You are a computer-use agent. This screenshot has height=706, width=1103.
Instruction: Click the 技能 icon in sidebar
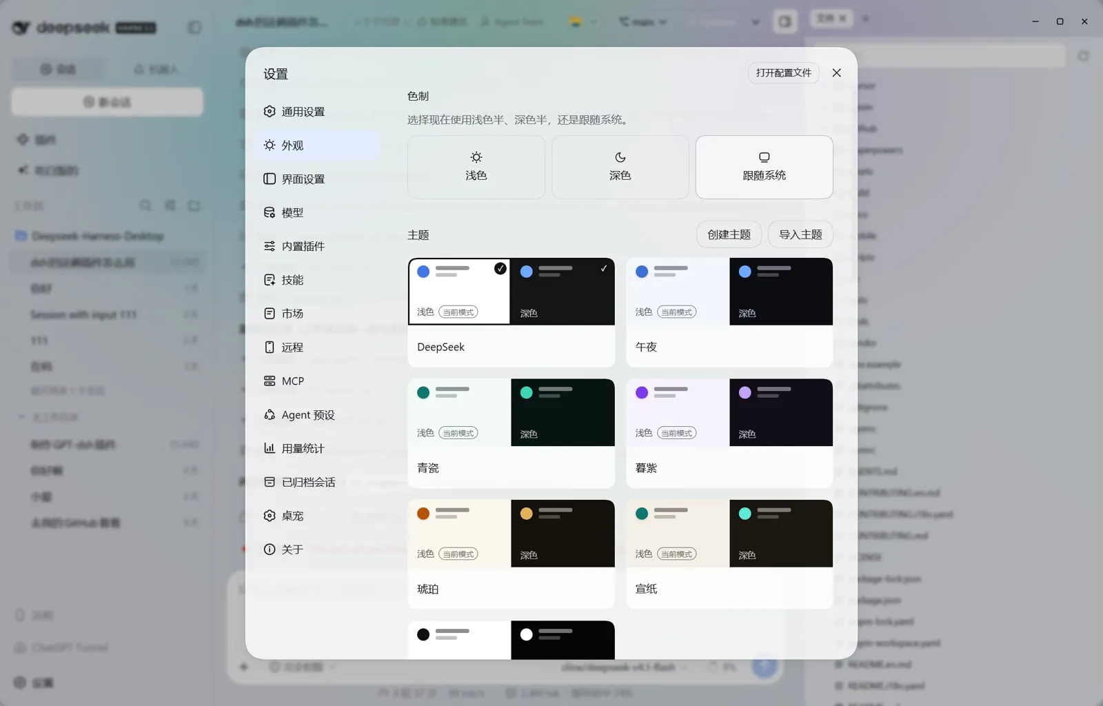(270, 280)
